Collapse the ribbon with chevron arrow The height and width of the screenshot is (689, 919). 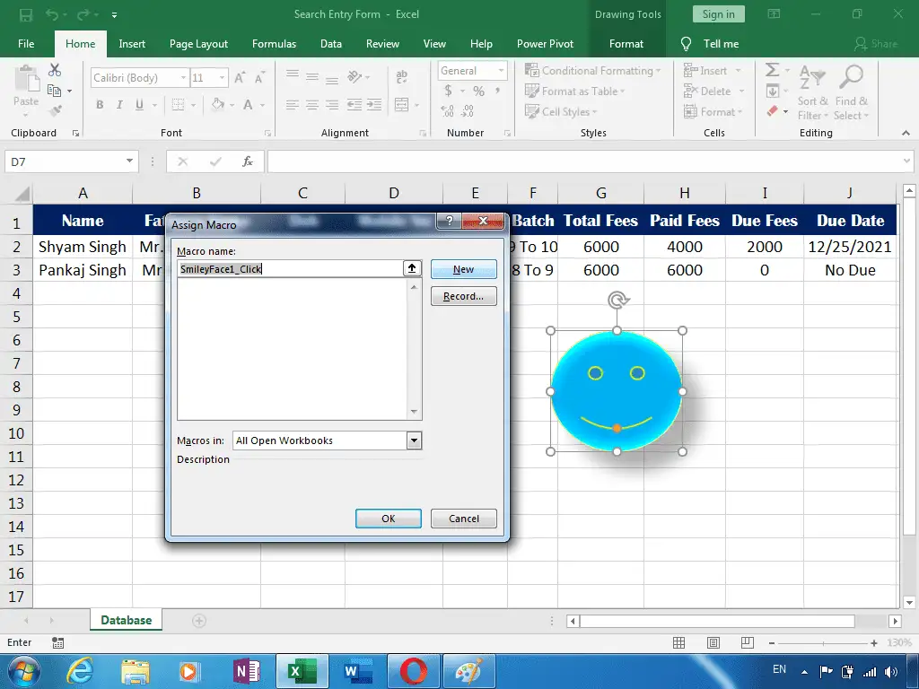click(906, 133)
